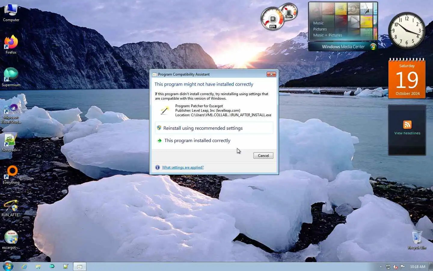Open the What settings are applied link
The image size is (433, 271).
(x=183, y=167)
